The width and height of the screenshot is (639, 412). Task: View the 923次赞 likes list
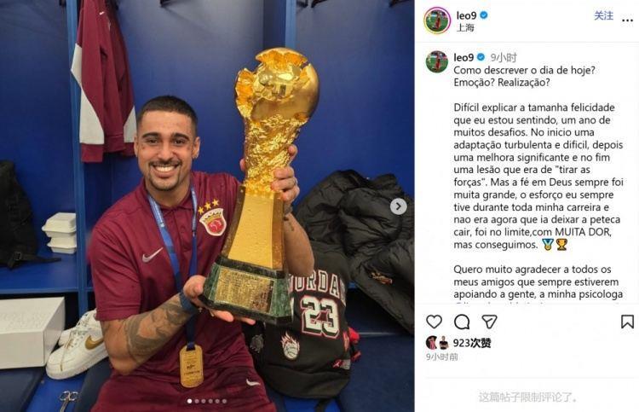tap(472, 343)
